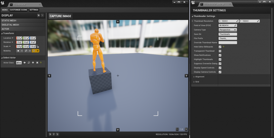Click the double-chevron arrow at viewport's top edge
The image size is (274, 138).
pyautogui.click(x=118, y=22)
